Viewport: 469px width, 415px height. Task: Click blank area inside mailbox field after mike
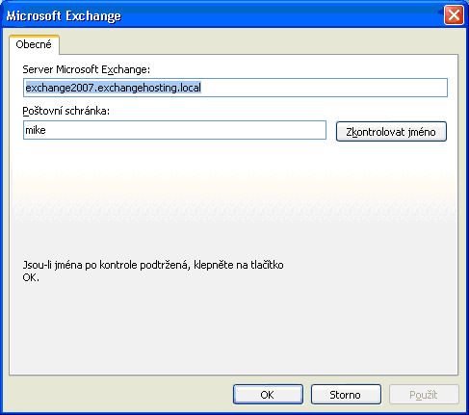(x=186, y=130)
